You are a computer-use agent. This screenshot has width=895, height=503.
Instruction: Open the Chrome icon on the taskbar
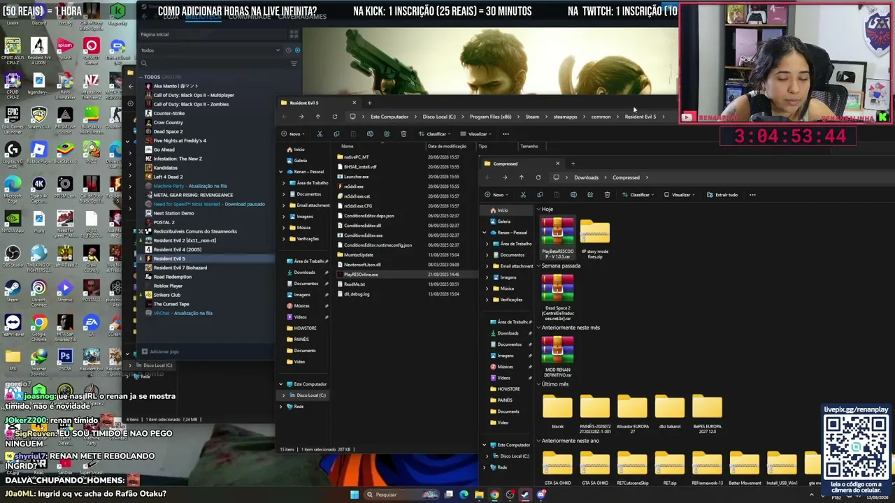[494, 495]
